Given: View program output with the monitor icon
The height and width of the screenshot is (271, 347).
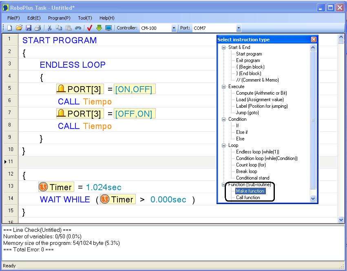Looking at the screenshot, I should click(108, 28).
